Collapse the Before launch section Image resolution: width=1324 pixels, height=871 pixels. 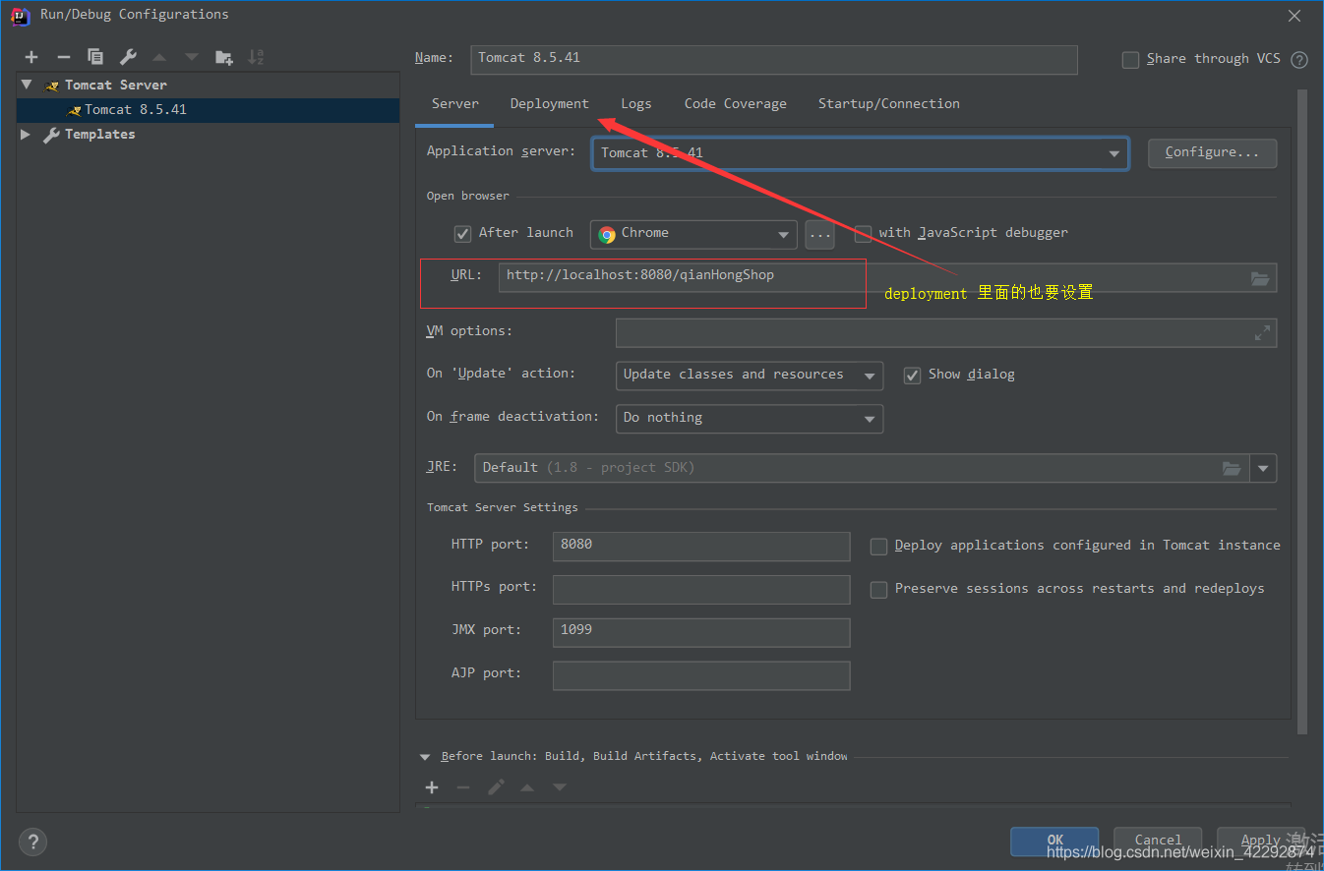[x=425, y=757]
